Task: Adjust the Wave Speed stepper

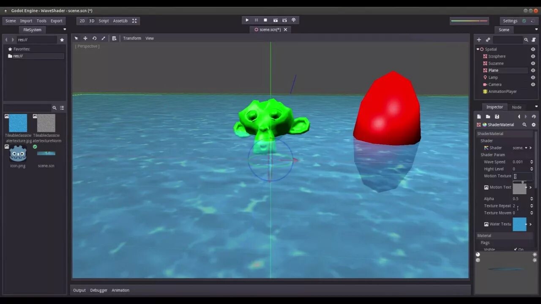Action: (x=532, y=162)
